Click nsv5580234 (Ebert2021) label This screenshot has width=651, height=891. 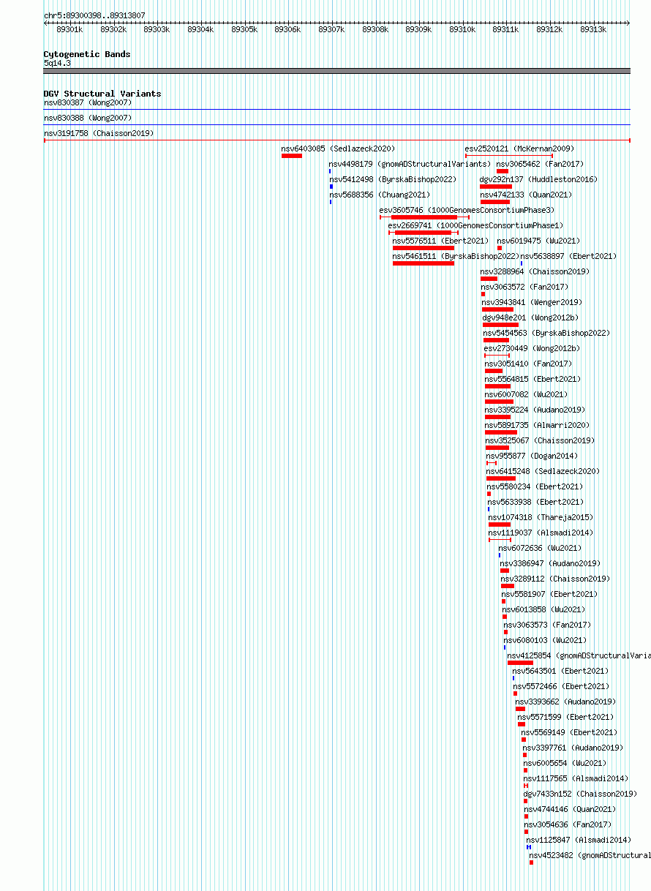[535, 486]
